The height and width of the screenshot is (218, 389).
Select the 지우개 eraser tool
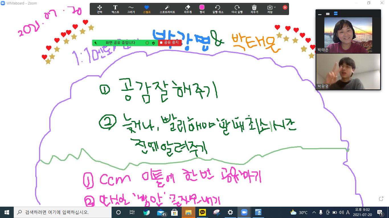pyautogui.click(x=187, y=9)
